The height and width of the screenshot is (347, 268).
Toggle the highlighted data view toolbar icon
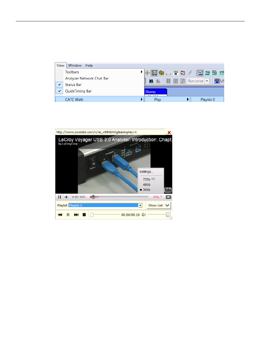(155, 73)
